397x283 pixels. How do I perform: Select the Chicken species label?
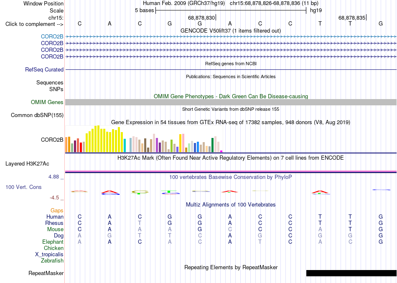(53, 248)
